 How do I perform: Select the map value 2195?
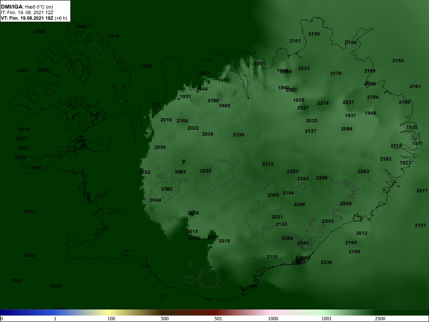pos(351,243)
